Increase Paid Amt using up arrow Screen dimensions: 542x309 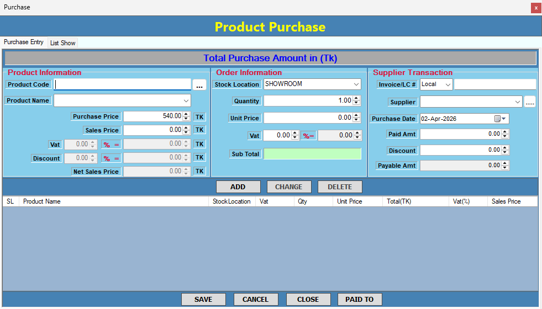506,132
